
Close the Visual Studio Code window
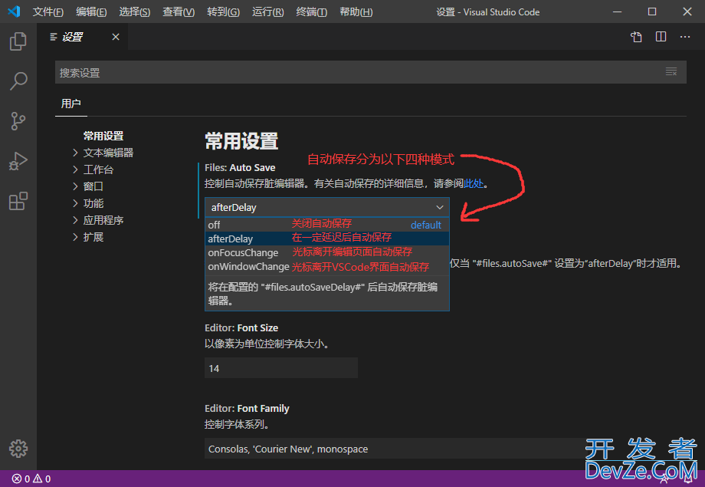point(687,12)
